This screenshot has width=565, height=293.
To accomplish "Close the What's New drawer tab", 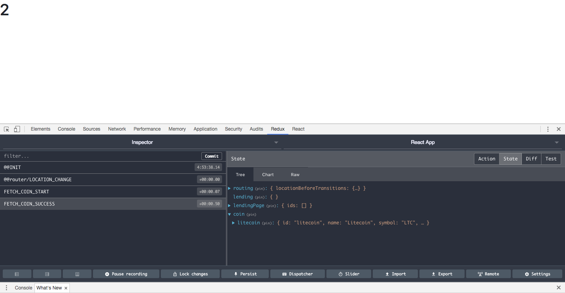I will [66, 288].
